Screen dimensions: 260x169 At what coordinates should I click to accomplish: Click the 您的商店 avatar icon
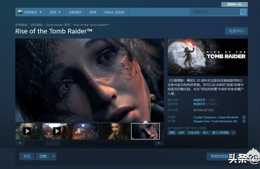point(20,12)
